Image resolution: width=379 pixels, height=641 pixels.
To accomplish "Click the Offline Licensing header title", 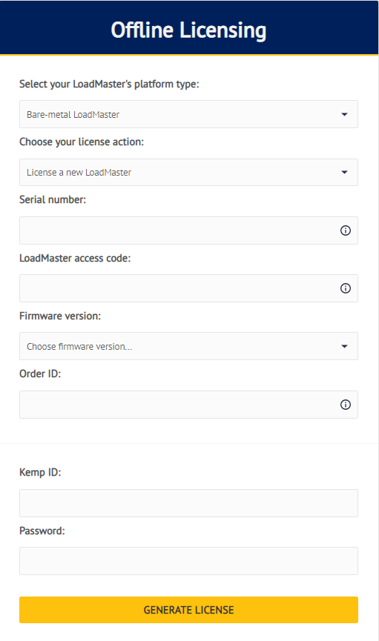I will [188, 30].
